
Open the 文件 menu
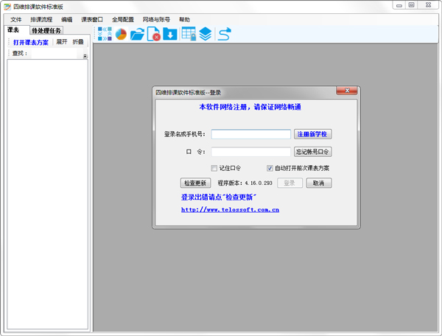15,19
